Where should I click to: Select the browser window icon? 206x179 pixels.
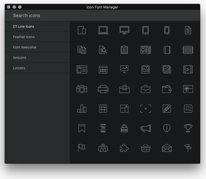pyautogui.click(x=82, y=69)
